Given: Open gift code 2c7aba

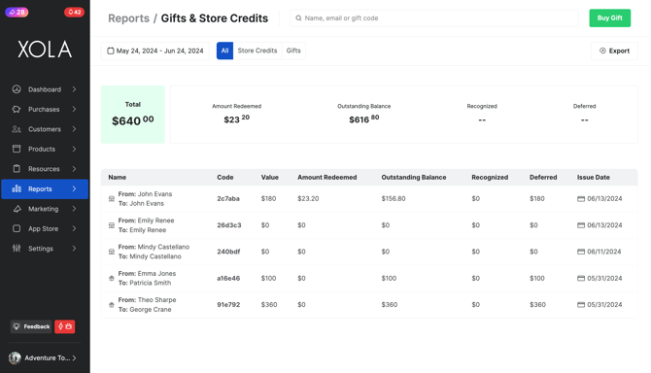Looking at the screenshot, I should pos(228,199).
